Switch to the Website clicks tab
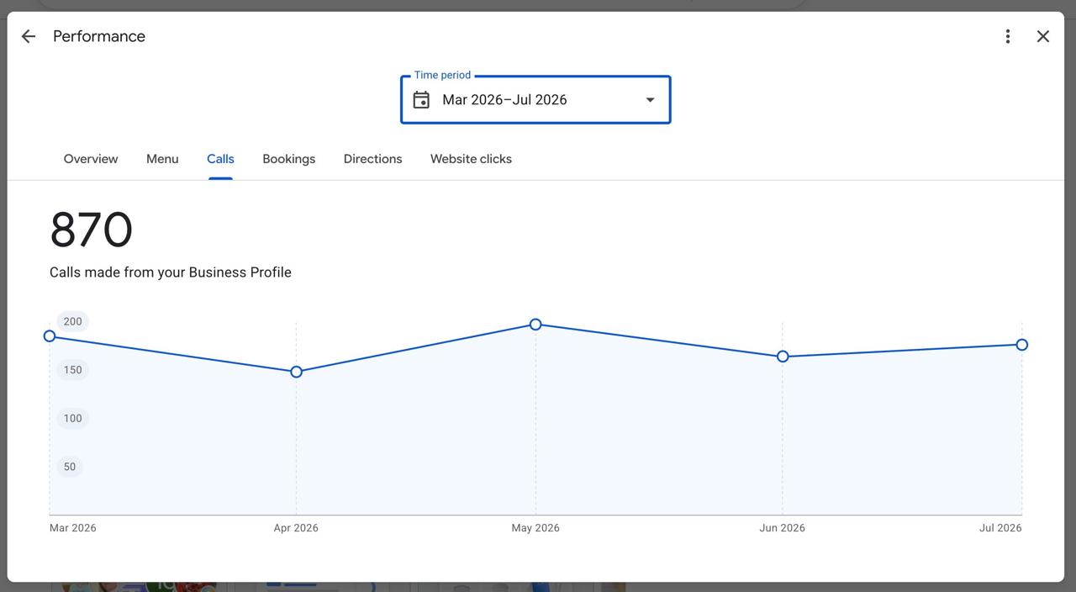The width and height of the screenshot is (1076, 592). tap(471, 159)
